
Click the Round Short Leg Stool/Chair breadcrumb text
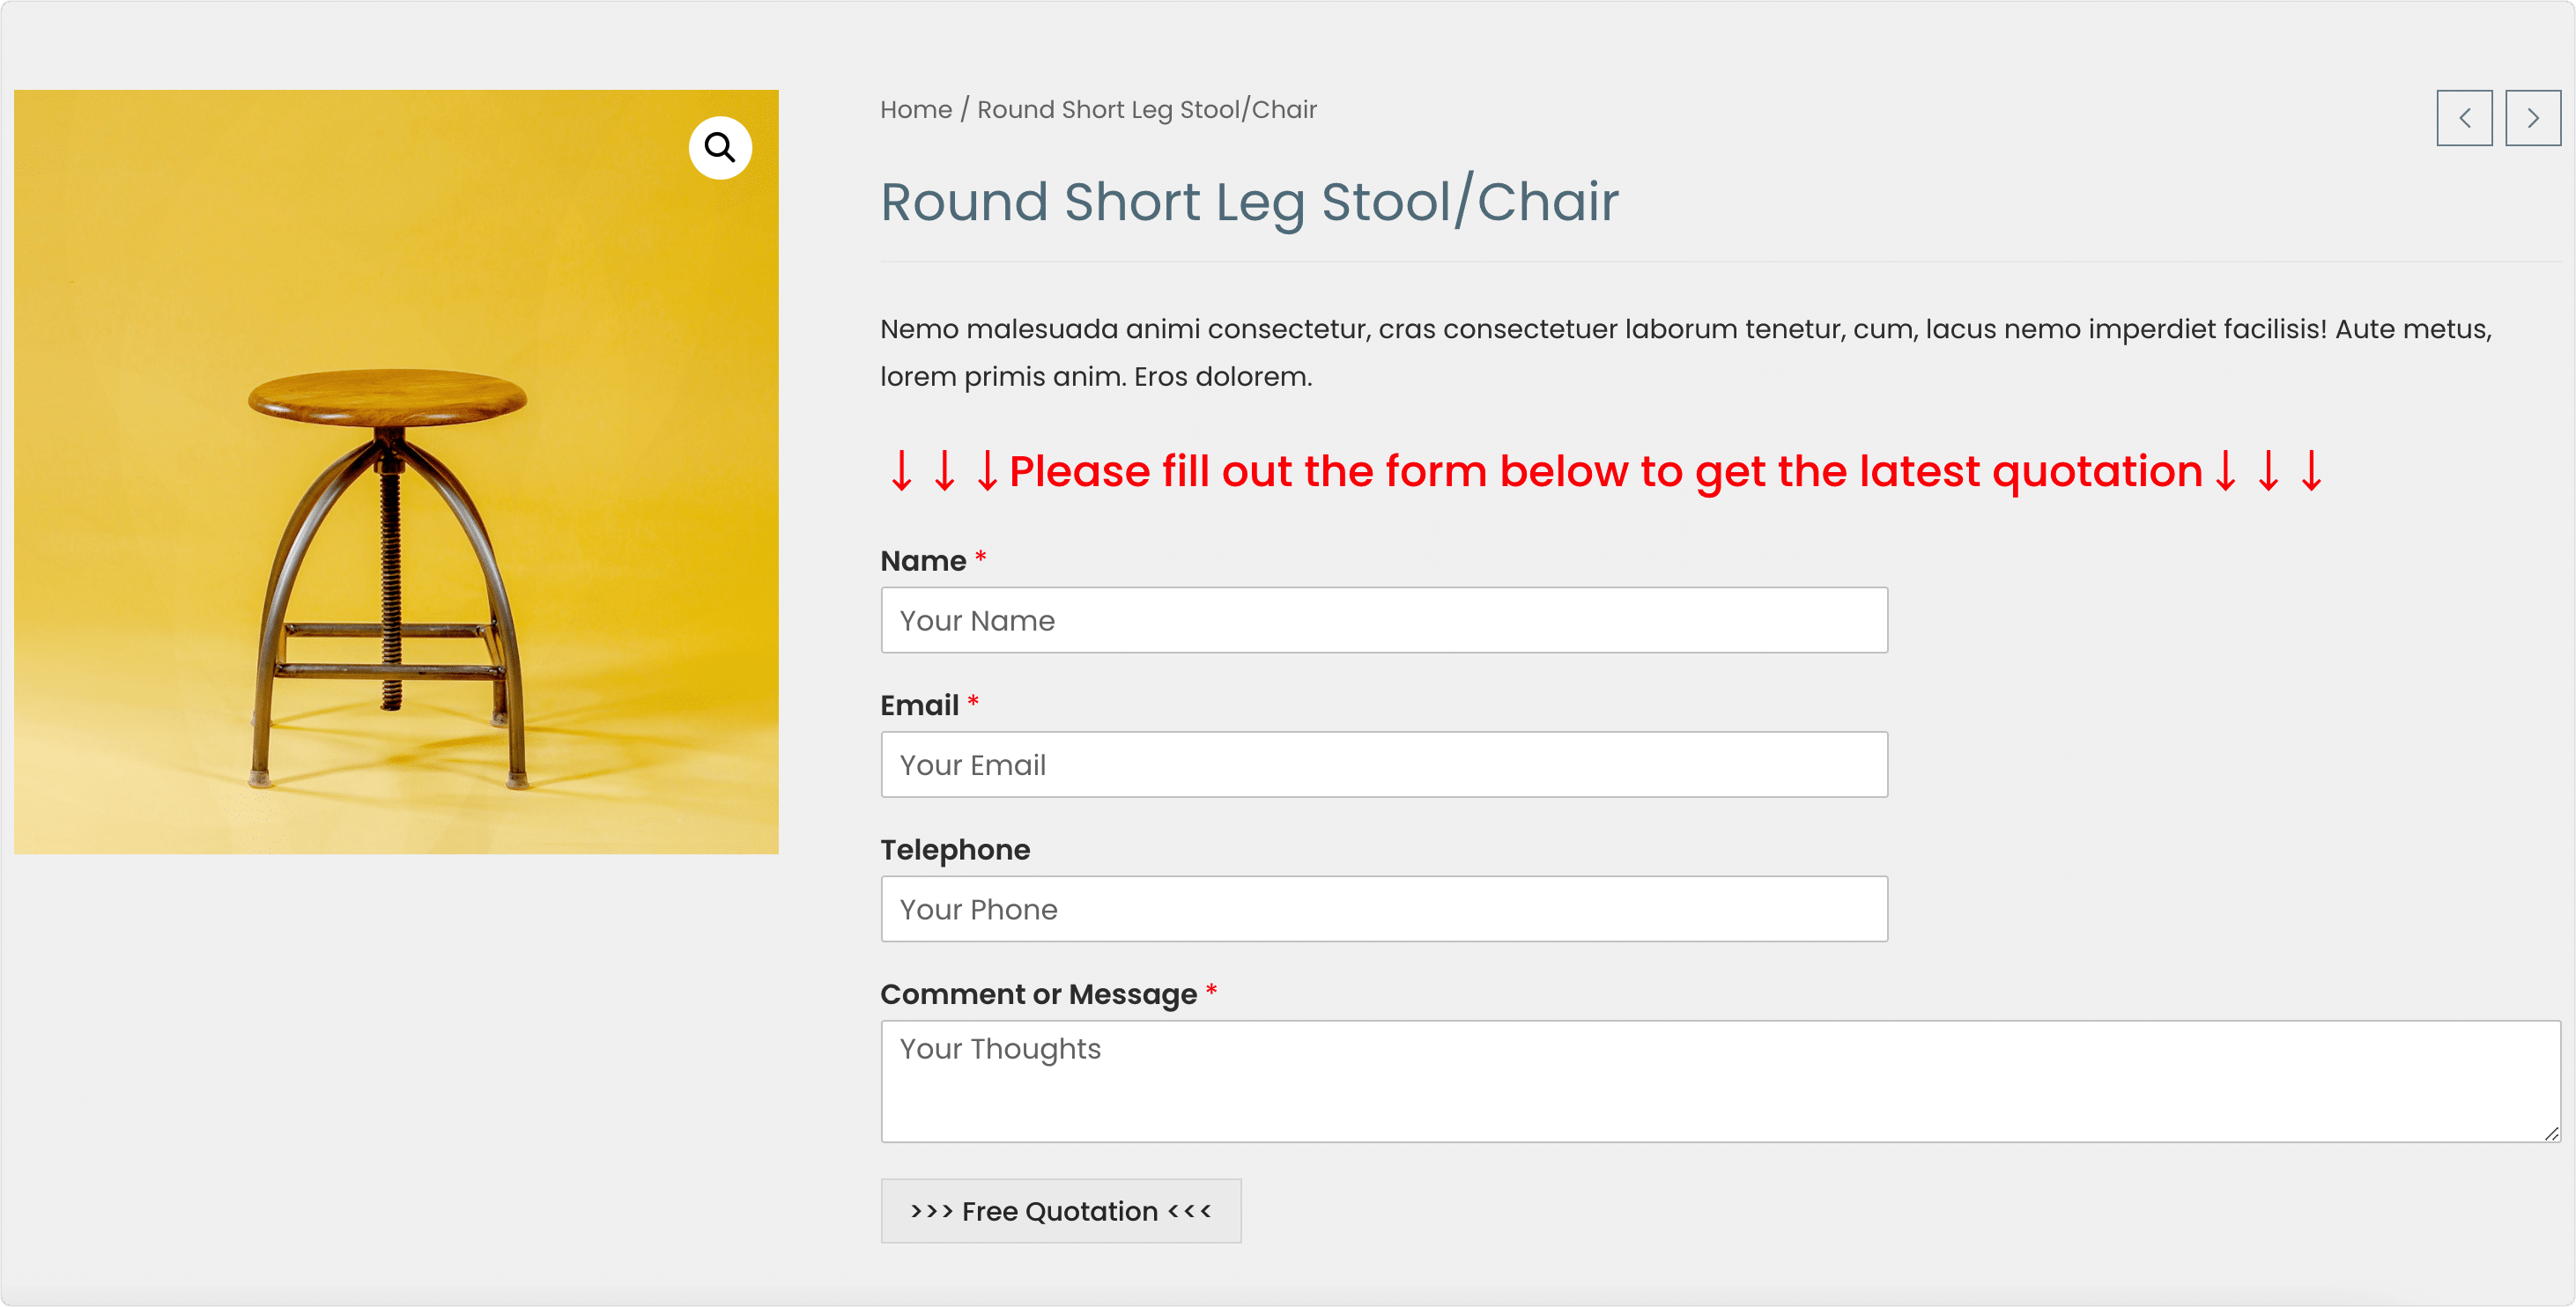(x=1147, y=109)
